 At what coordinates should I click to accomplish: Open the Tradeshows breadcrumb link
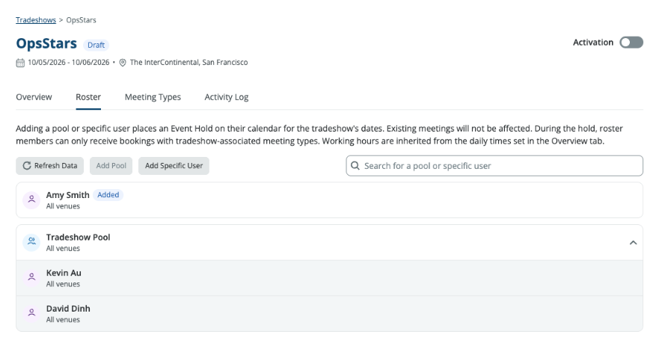click(x=36, y=20)
